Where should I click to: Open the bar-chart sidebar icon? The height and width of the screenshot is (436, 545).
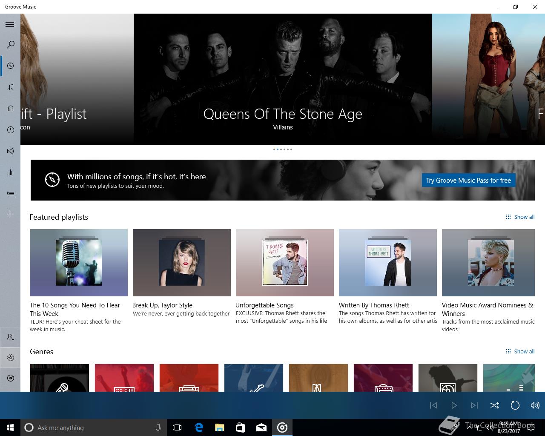(x=10, y=172)
